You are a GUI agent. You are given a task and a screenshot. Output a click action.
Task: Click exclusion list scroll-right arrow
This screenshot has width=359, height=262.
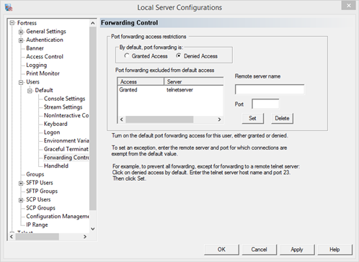click(219, 119)
